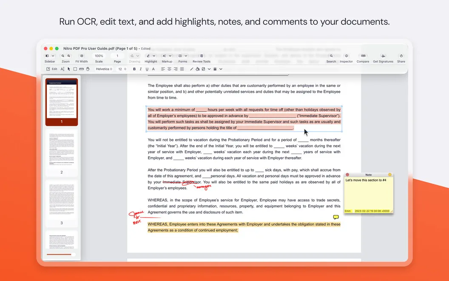This screenshot has height=281, width=449.
Task: Select the text selection cursor tool
Action: click(63, 69)
